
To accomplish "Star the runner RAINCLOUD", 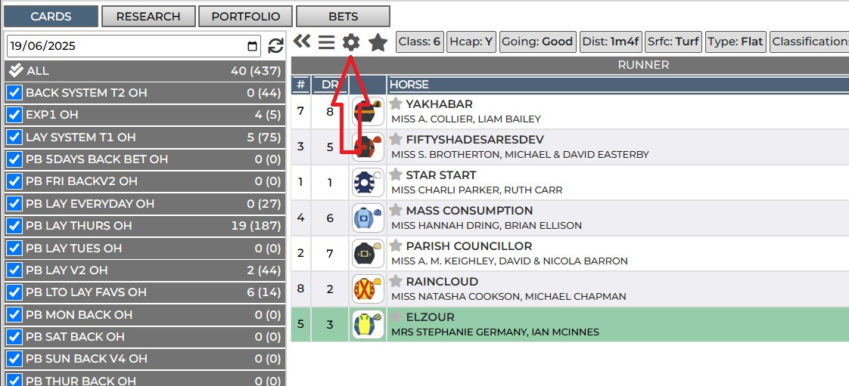I will (x=396, y=281).
